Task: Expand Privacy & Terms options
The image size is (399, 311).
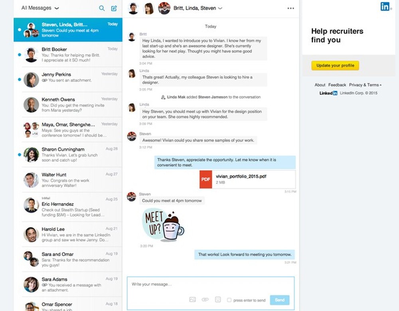Action: click(365, 85)
